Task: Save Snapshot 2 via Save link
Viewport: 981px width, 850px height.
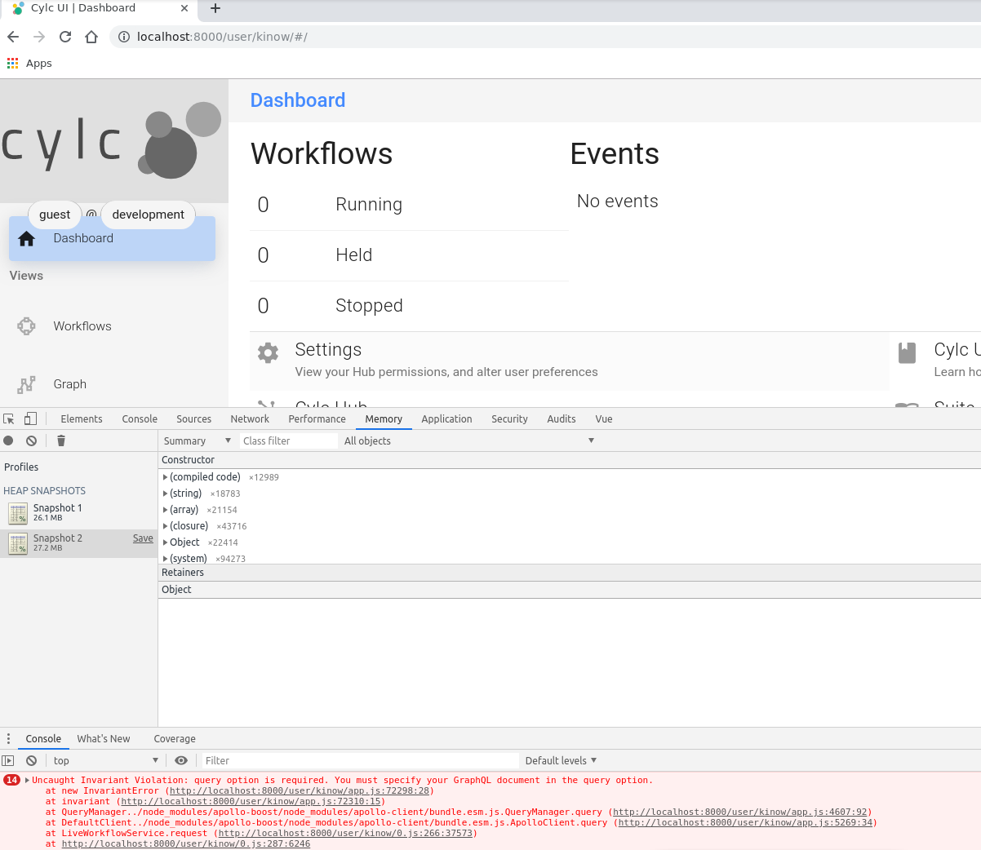Action: (x=142, y=538)
